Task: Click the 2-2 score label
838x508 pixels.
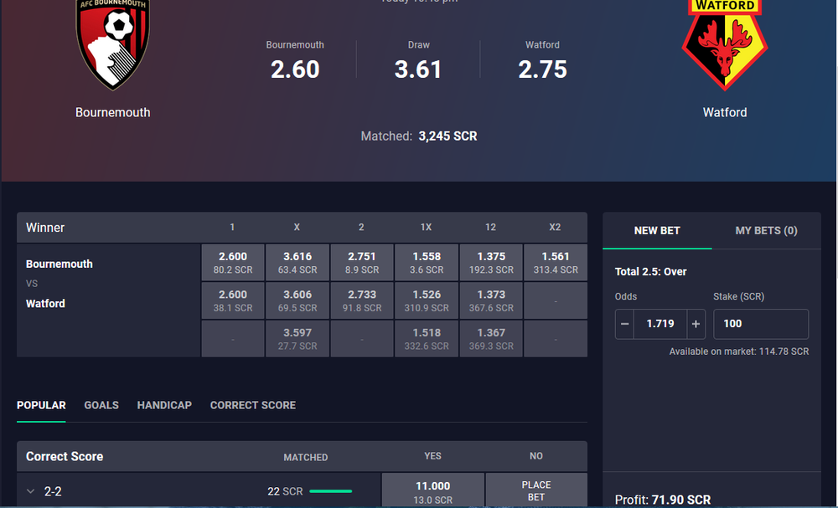Action: (x=53, y=491)
